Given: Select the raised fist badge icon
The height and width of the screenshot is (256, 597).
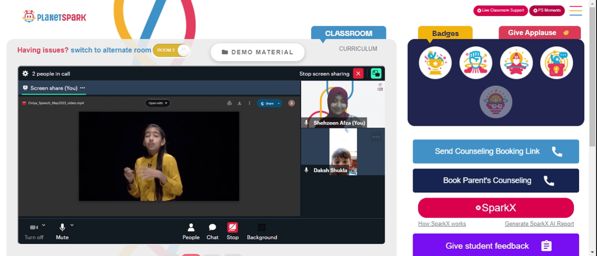Looking at the screenshot, I should pyautogui.click(x=476, y=63).
